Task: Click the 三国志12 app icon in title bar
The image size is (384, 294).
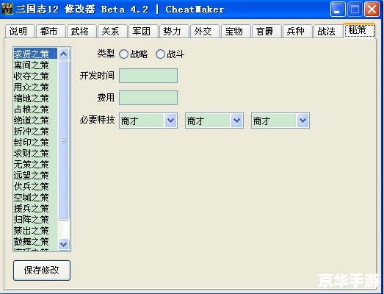Action: coord(7,9)
